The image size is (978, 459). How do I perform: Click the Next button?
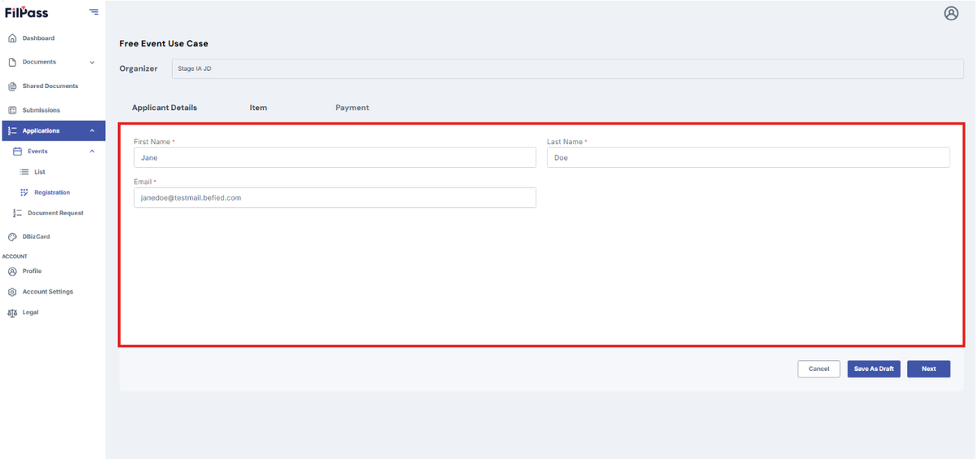pos(928,369)
